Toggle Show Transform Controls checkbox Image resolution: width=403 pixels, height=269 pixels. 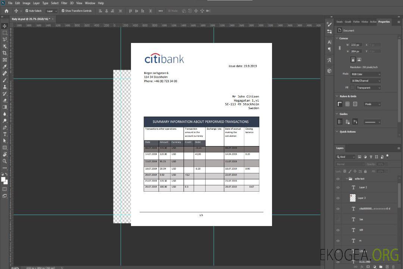click(x=63, y=11)
